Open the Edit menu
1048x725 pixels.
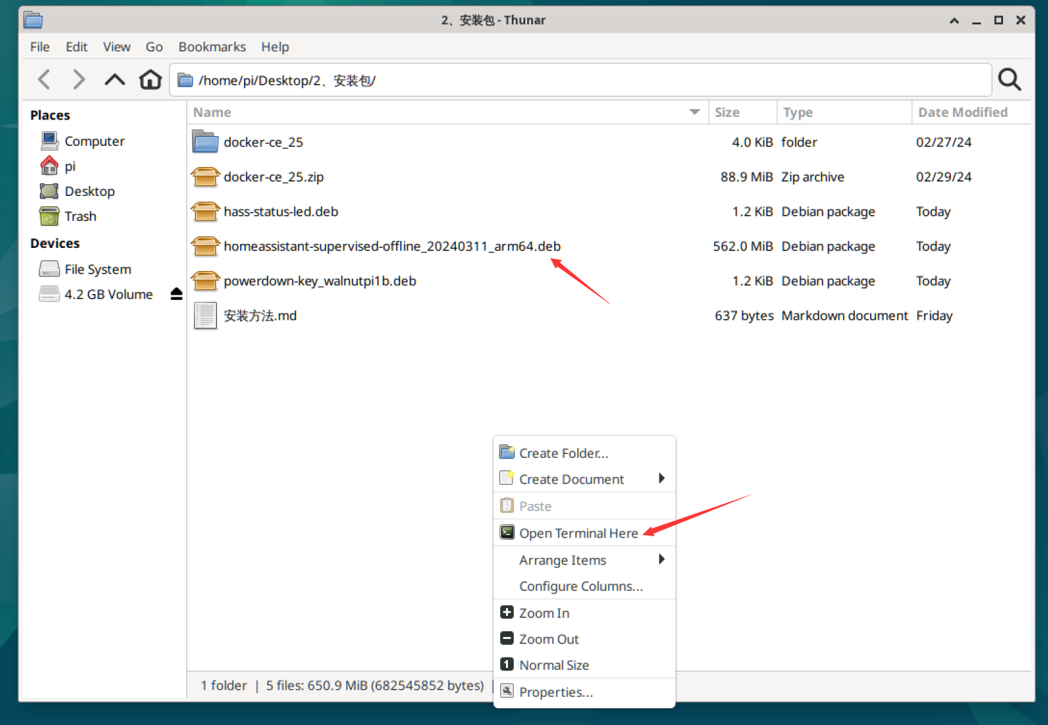pyautogui.click(x=76, y=47)
